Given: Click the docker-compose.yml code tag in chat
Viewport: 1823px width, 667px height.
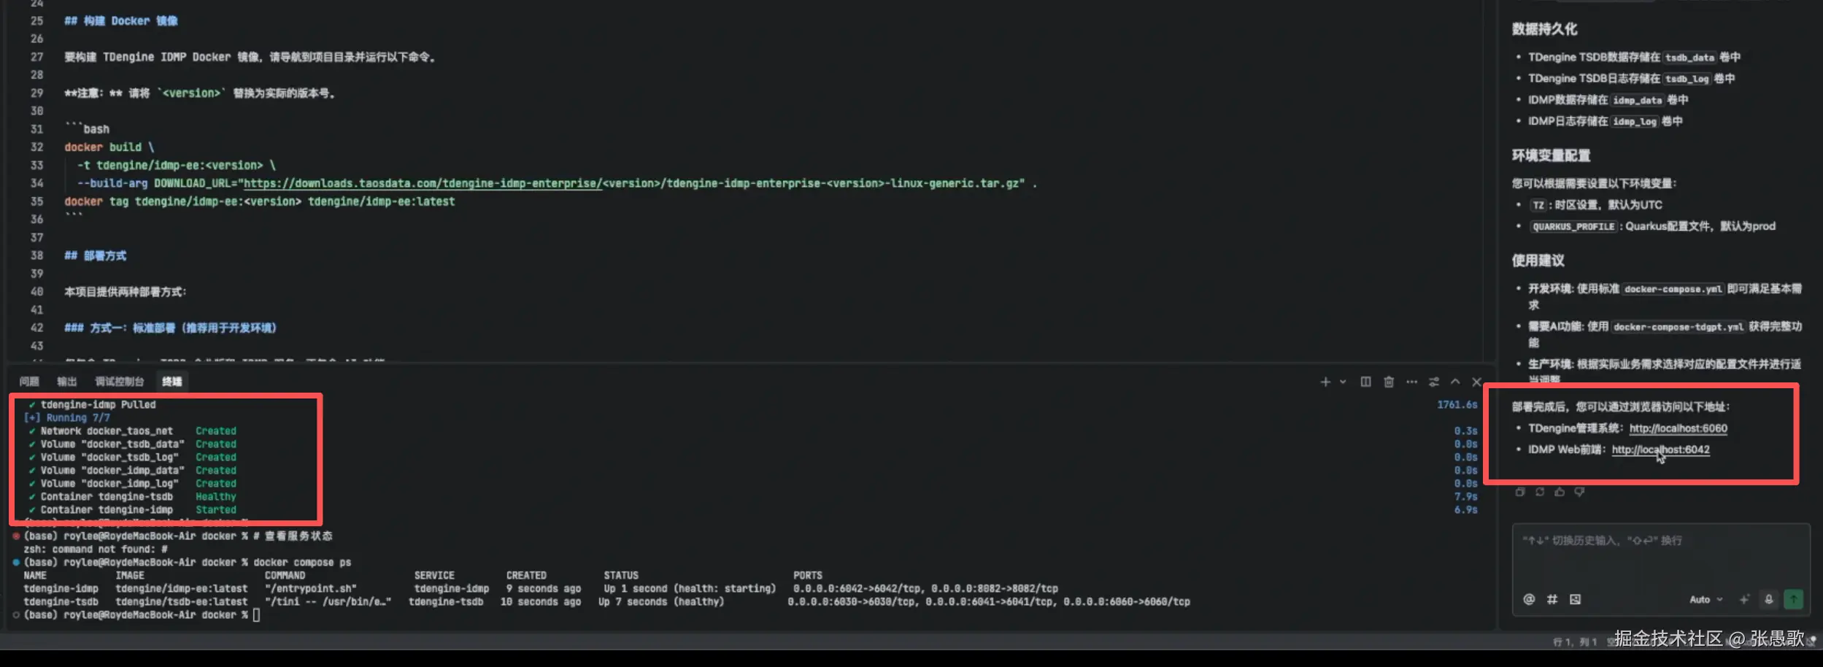Looking at the screenshot, I should click(x=1673, y=289).
